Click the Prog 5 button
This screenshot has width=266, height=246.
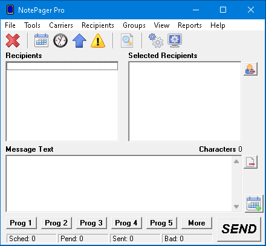161,223
